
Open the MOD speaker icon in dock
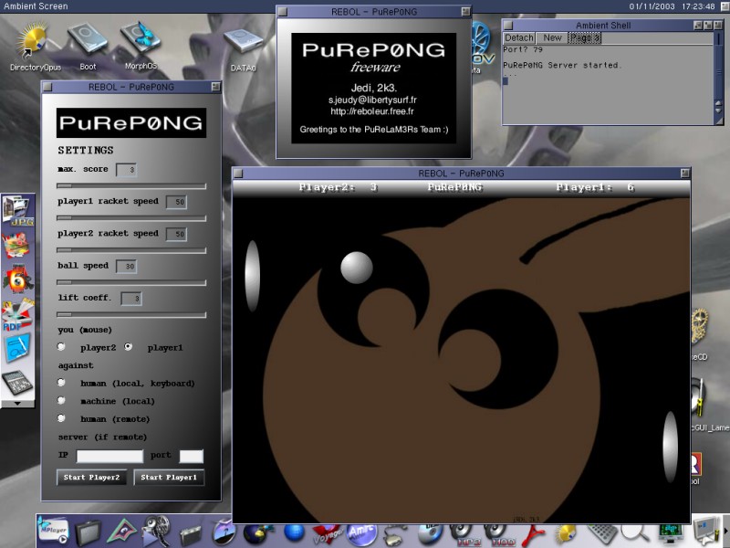point(497,535)
